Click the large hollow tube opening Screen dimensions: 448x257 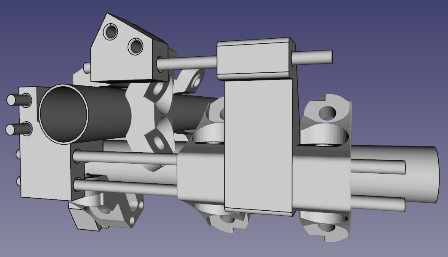(x=64, y=113)
